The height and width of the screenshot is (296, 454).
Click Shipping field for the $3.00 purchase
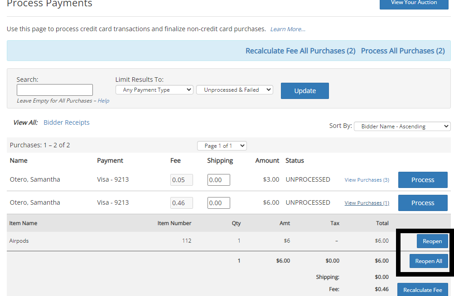point(218,180)
